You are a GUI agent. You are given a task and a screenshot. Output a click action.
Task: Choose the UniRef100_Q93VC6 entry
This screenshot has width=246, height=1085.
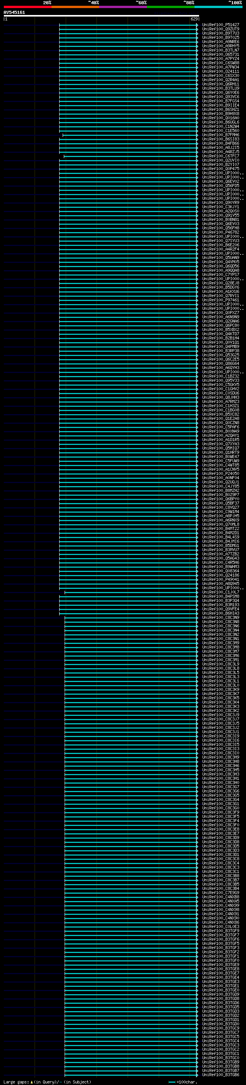coord(221,97)
